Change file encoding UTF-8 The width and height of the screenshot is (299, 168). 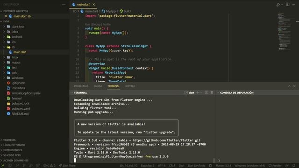[x=162, y=166]
